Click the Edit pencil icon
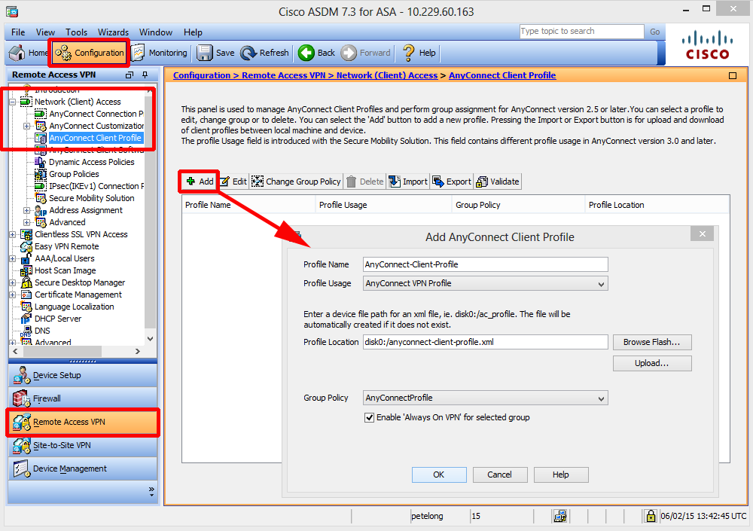753x531 pixels. tap(224, 182)
